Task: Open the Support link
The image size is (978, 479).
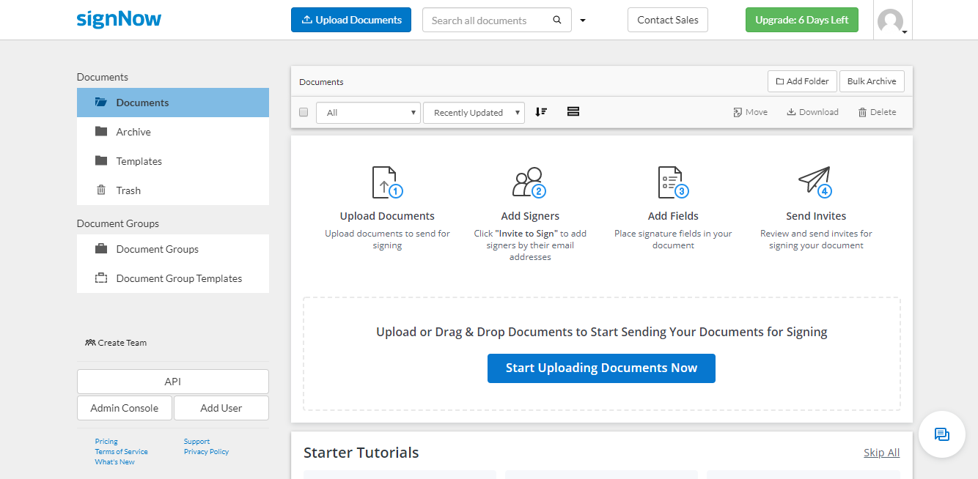Action: pyautogui.click(x=196, y=441)
